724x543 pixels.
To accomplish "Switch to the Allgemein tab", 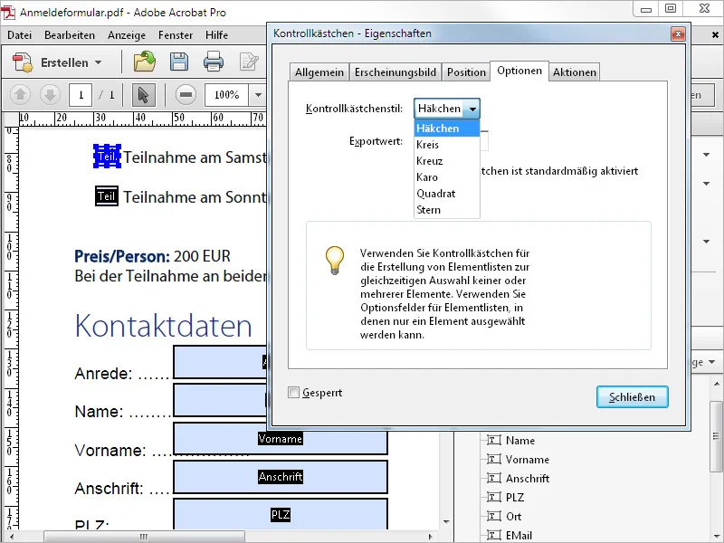I will (x=319, y=72).
